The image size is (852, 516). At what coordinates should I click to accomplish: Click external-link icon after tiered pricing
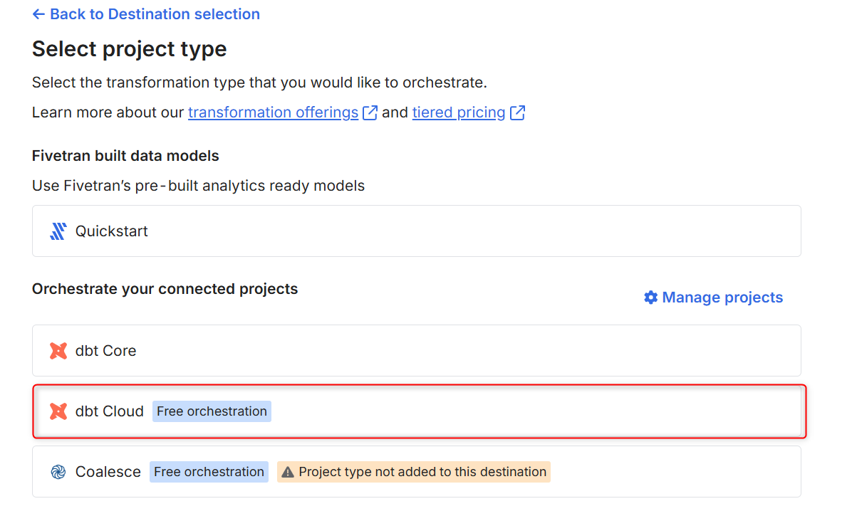coord(518,112)
